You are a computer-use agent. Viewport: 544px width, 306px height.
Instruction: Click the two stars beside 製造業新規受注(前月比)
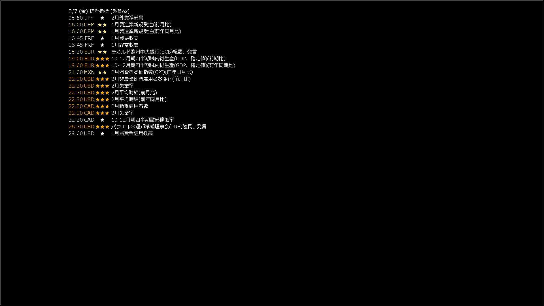[102, 25]
